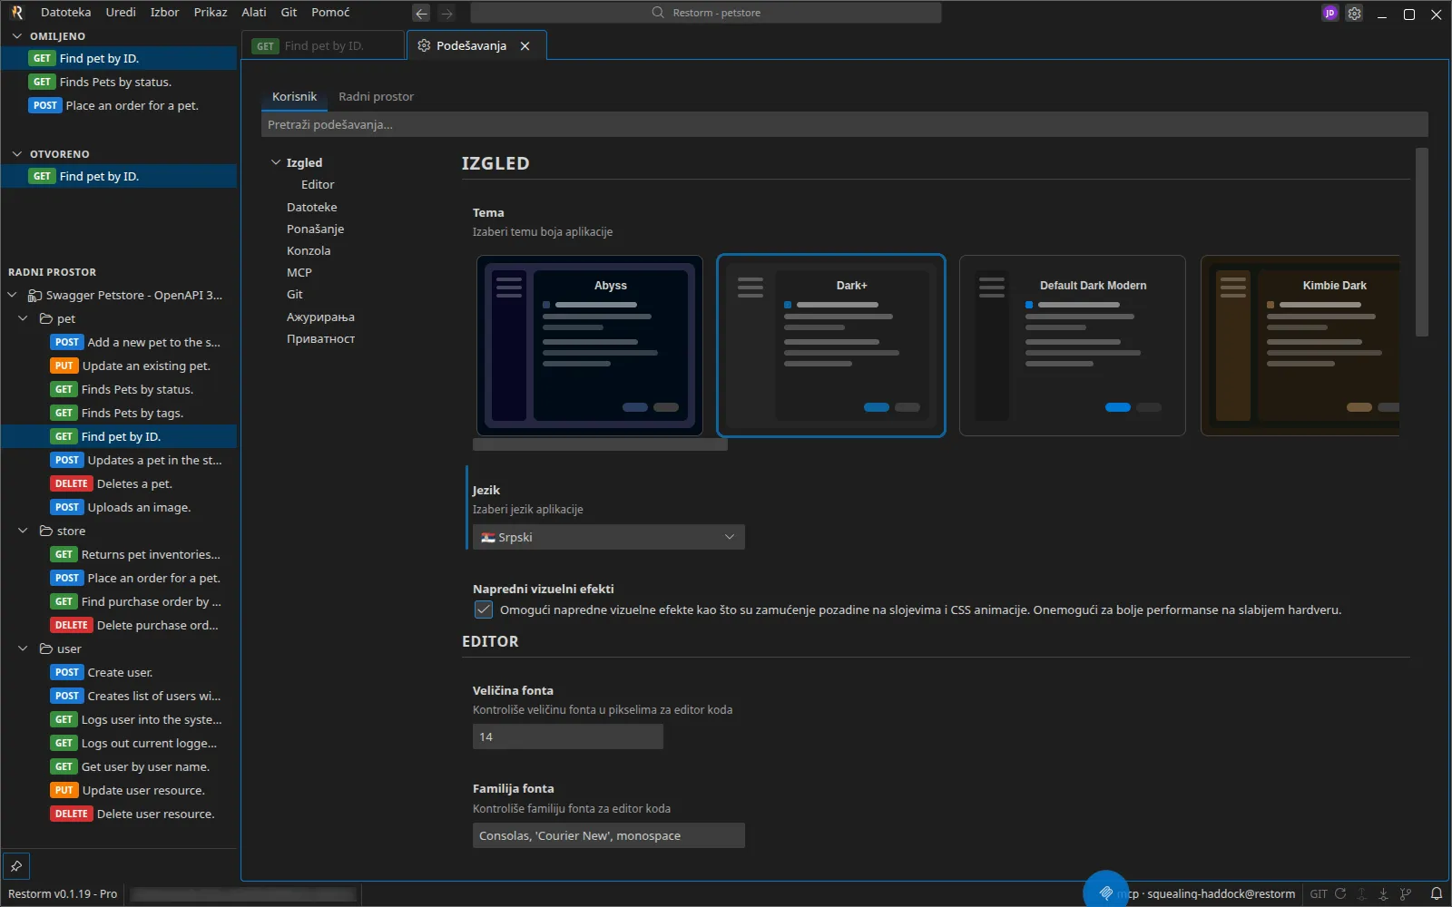1452x907 pixels.
Task: Collapse the OMILJENO section
Action: click(x=16, y=36)
